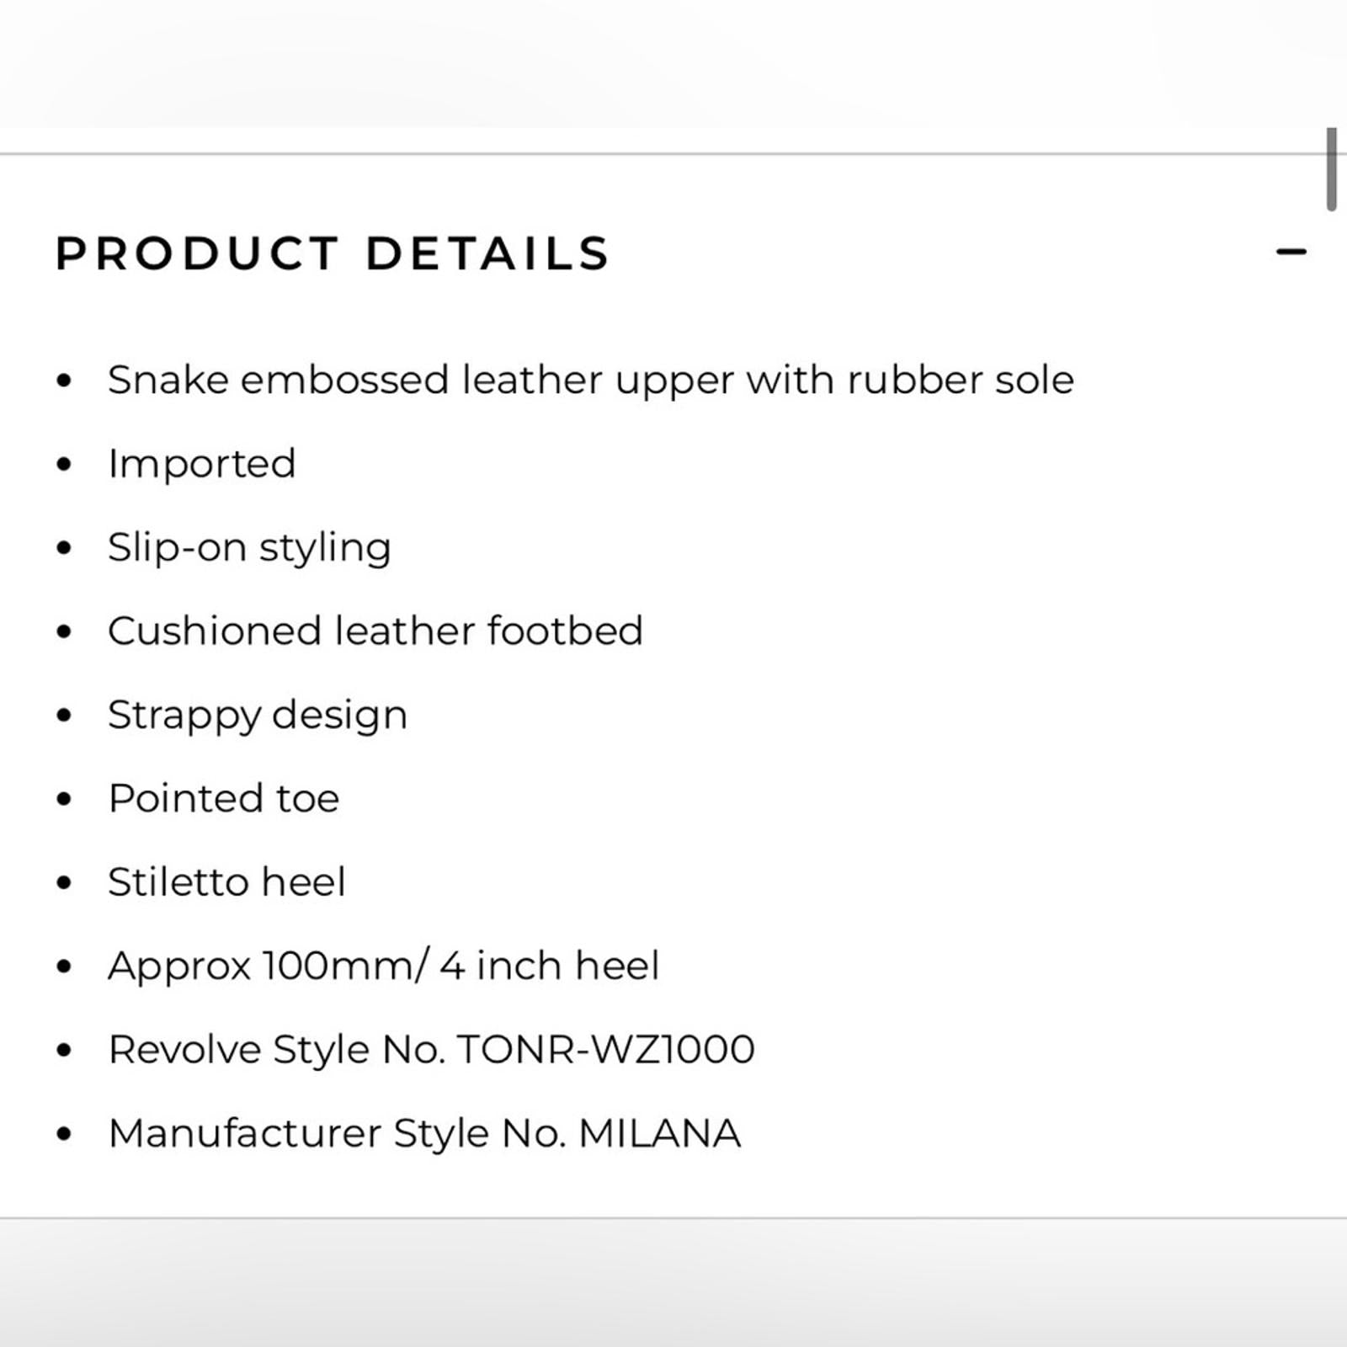Click the bullet before Cushioned leather footbed
Viewport: 1347px width, 1347px height.
point(64,632)
